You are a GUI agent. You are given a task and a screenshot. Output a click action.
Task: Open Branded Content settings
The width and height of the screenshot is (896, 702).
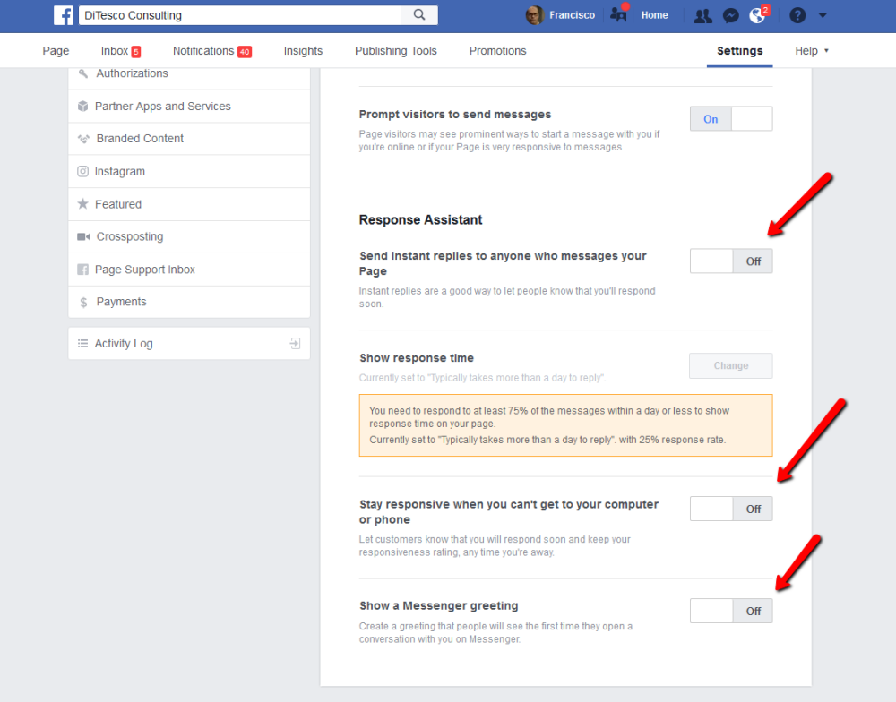pos(189,139)
